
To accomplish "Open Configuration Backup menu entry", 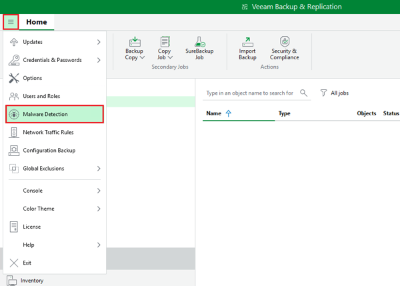I will (x=55, y=151).
